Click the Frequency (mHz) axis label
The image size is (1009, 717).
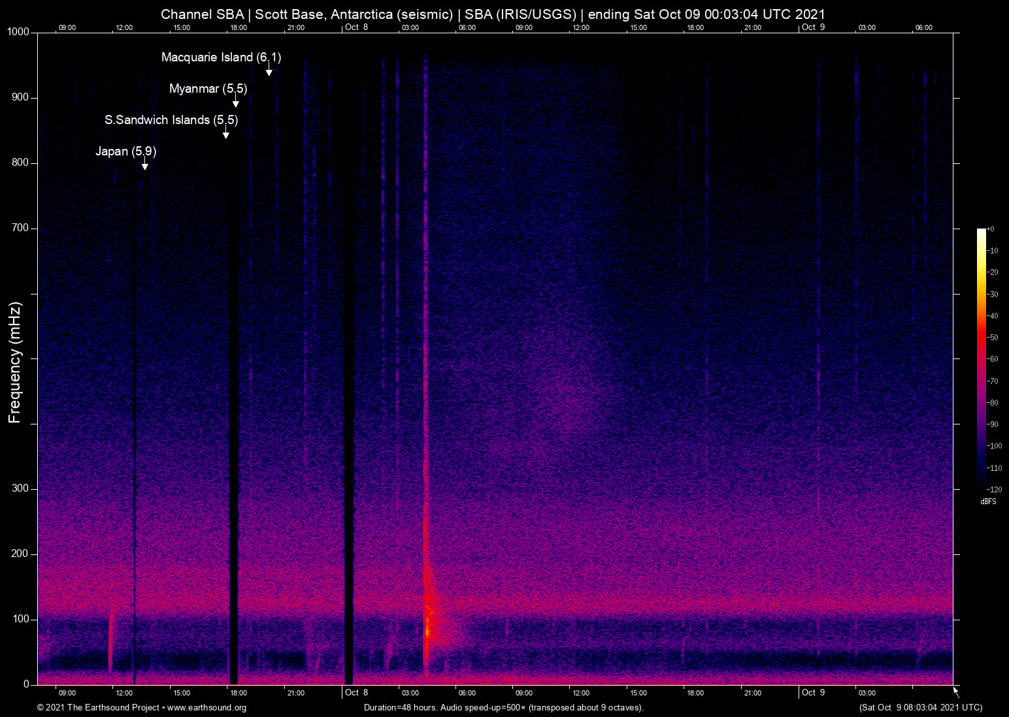(15, 362)
